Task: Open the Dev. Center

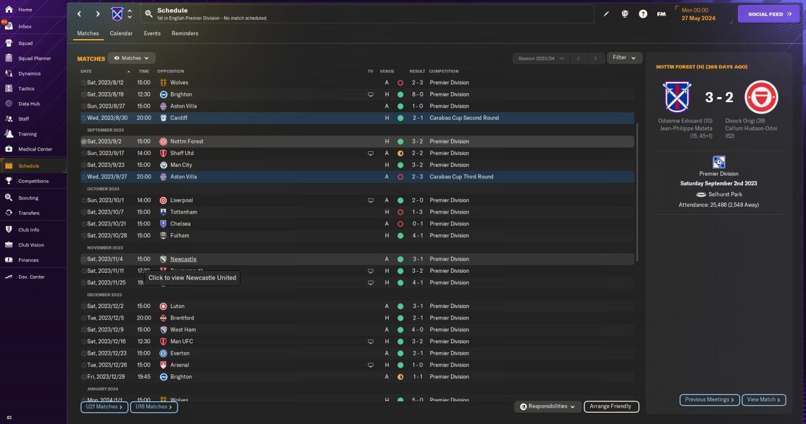Action: tap(31, 277)
